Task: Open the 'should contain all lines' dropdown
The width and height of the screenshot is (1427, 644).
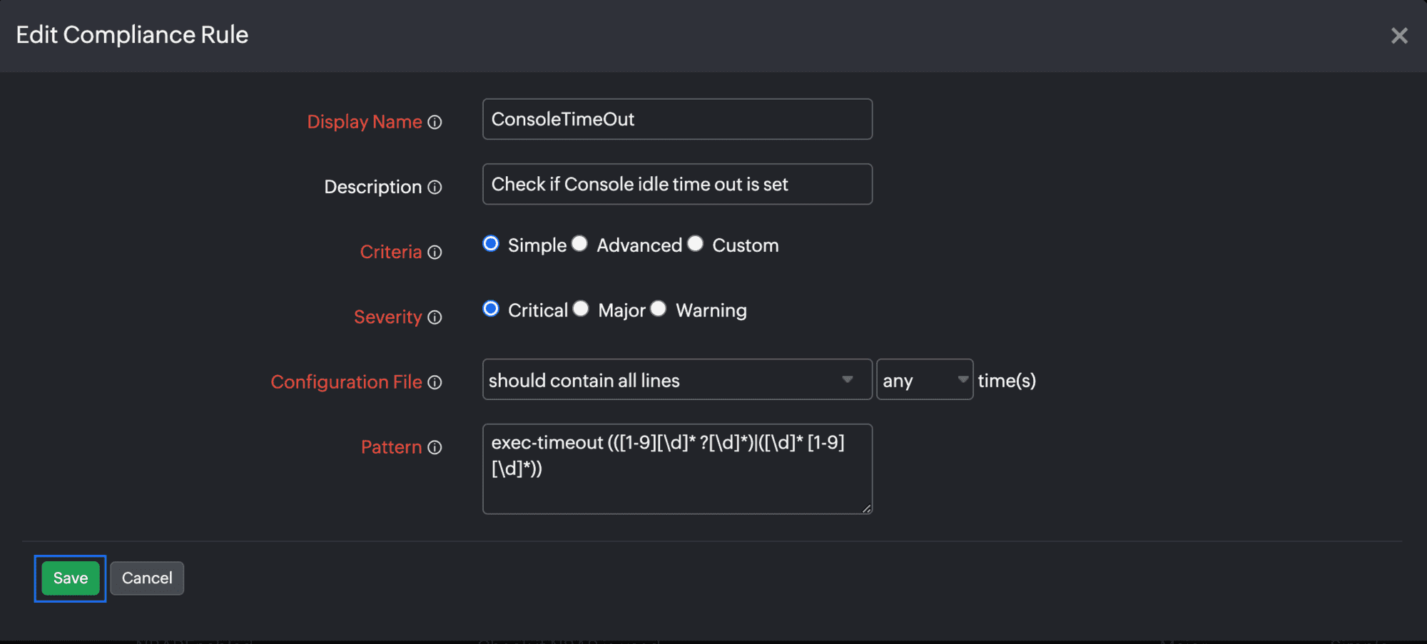Action: [677, 379]
